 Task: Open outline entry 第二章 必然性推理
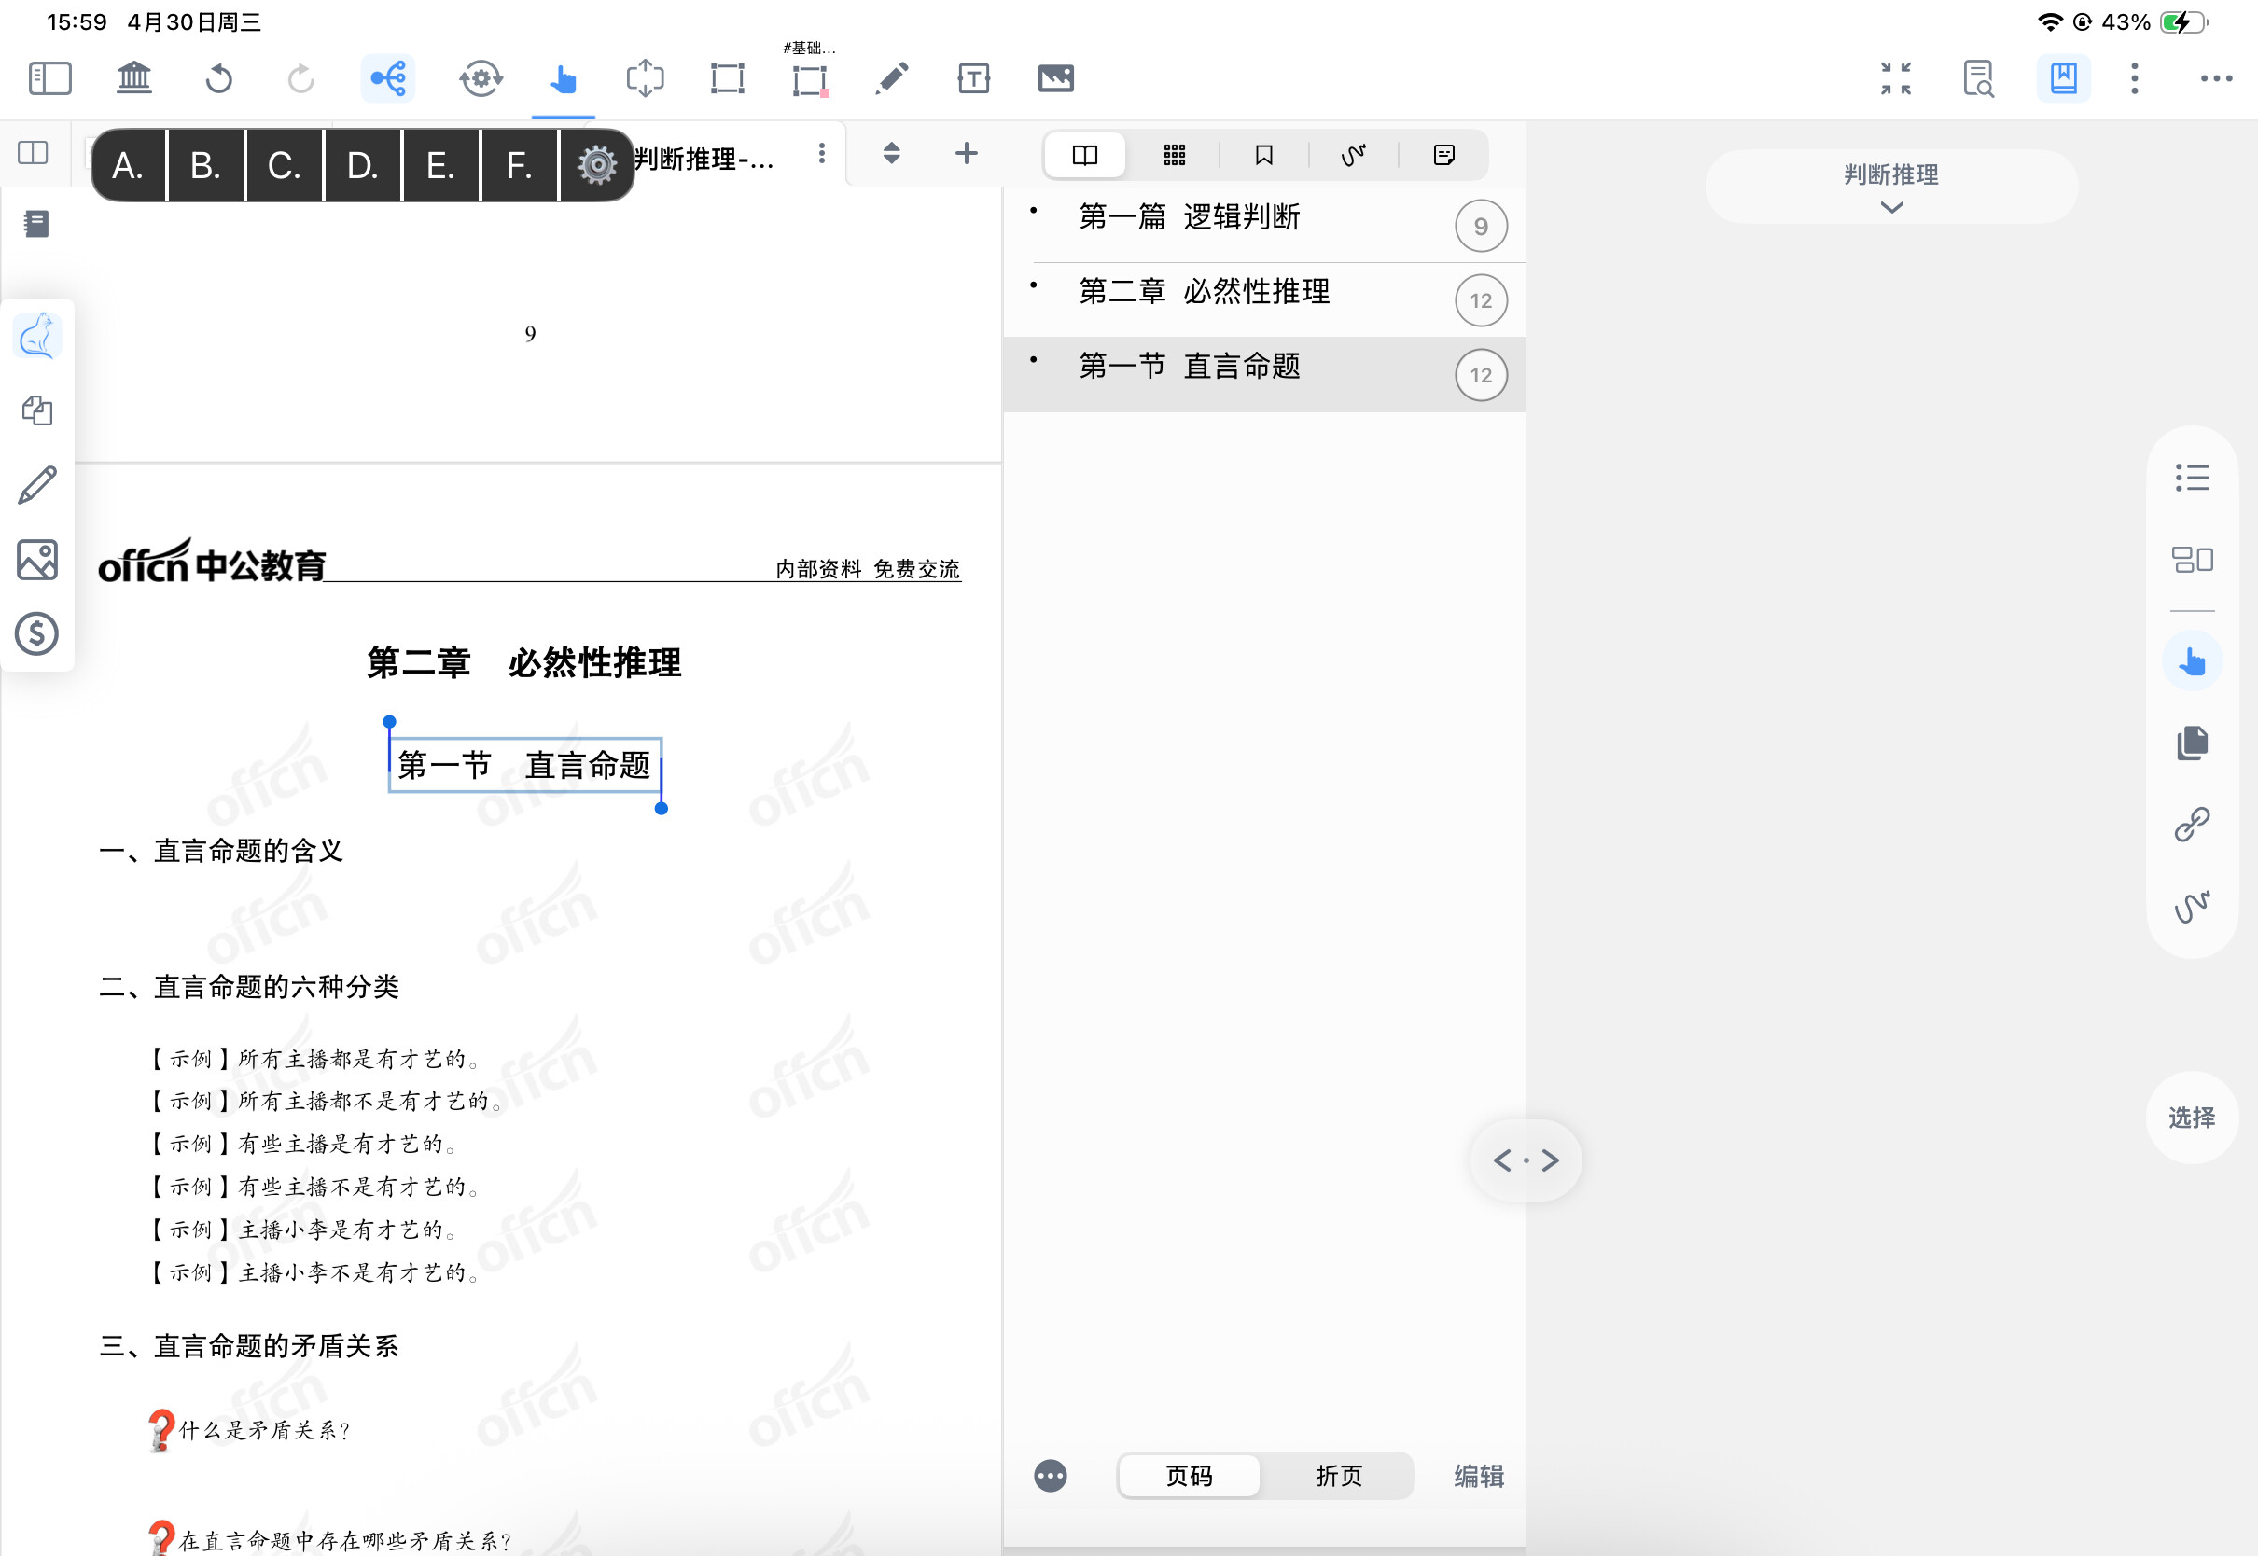pos(1263,300)
